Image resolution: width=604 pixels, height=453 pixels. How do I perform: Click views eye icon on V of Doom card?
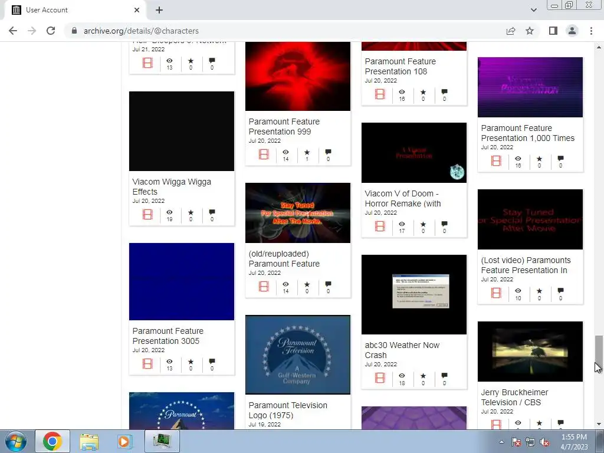click(x=402, y=224)
